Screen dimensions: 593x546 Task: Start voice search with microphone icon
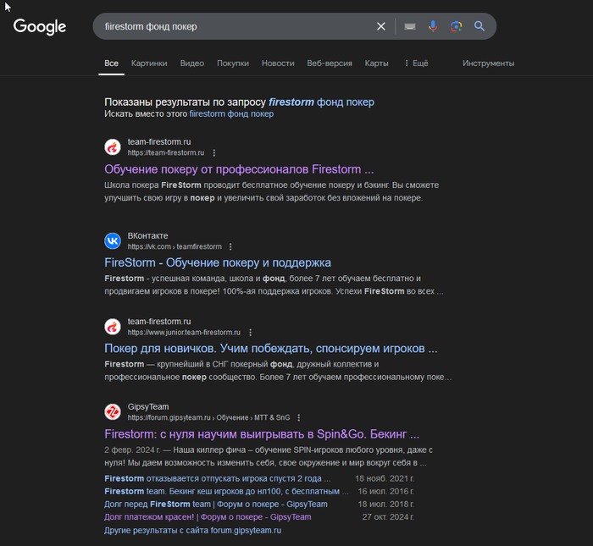pos(433,26)
